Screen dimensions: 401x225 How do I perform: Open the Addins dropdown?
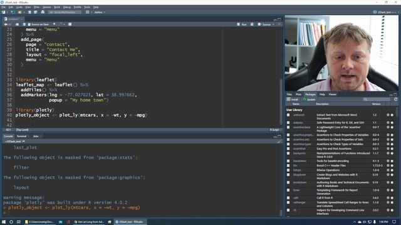(x=100, y=12)
